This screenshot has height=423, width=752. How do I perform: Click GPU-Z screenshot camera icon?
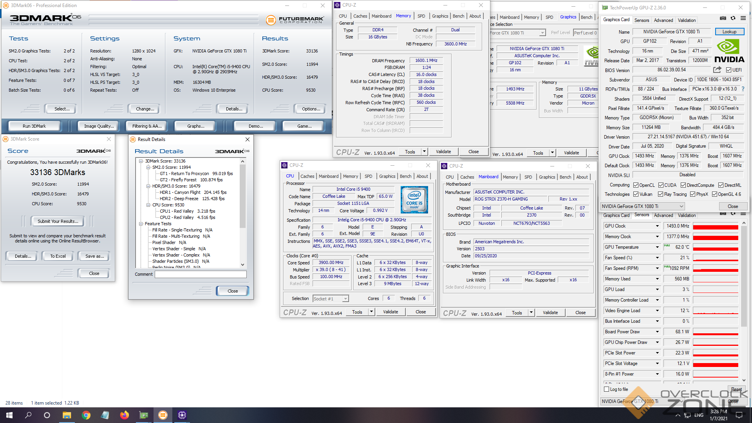click(x=723, y=18)
